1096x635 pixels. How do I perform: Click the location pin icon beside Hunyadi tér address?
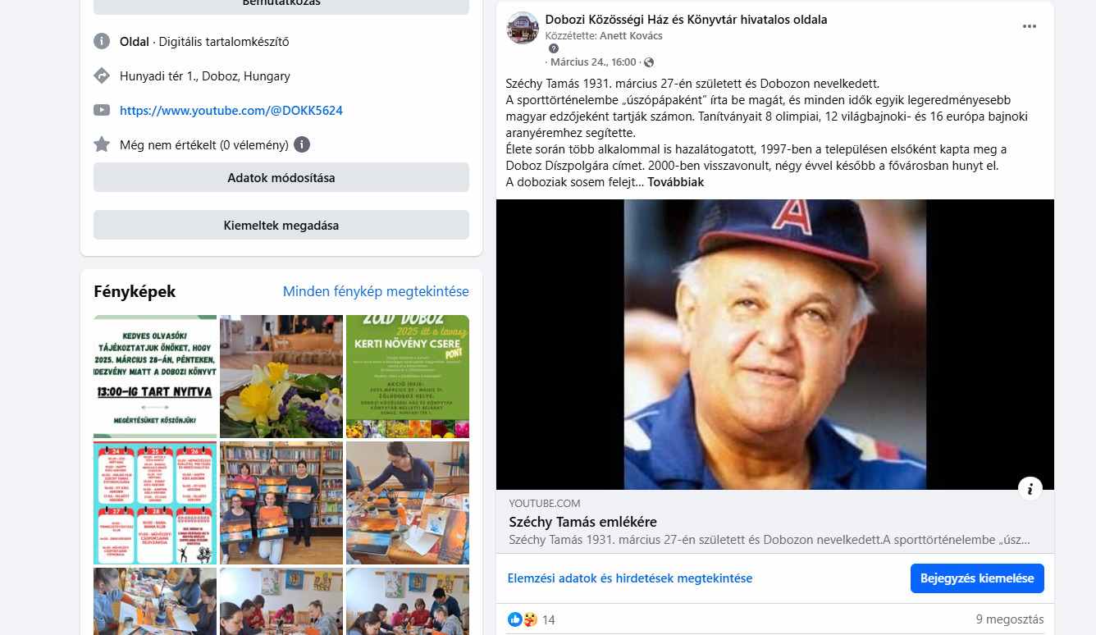(x=102, y=76)
